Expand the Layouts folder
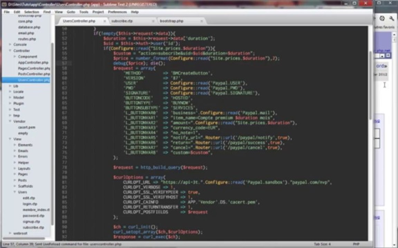The image size is (398, 248). pyautogui.click(x=15, y=168)
